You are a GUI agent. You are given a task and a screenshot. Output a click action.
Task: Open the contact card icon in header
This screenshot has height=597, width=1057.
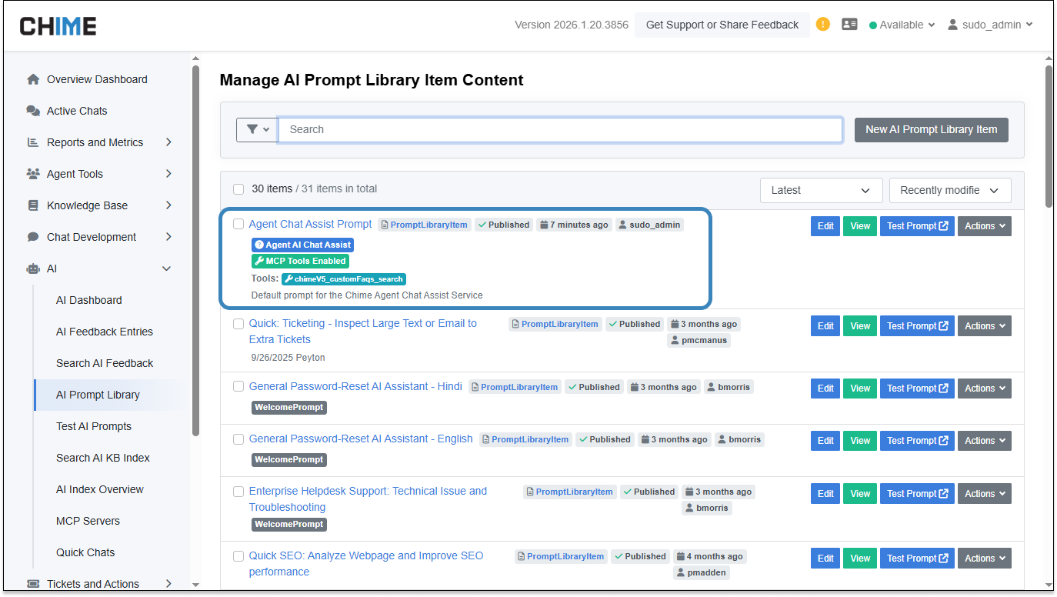click(x=849, y=24)
